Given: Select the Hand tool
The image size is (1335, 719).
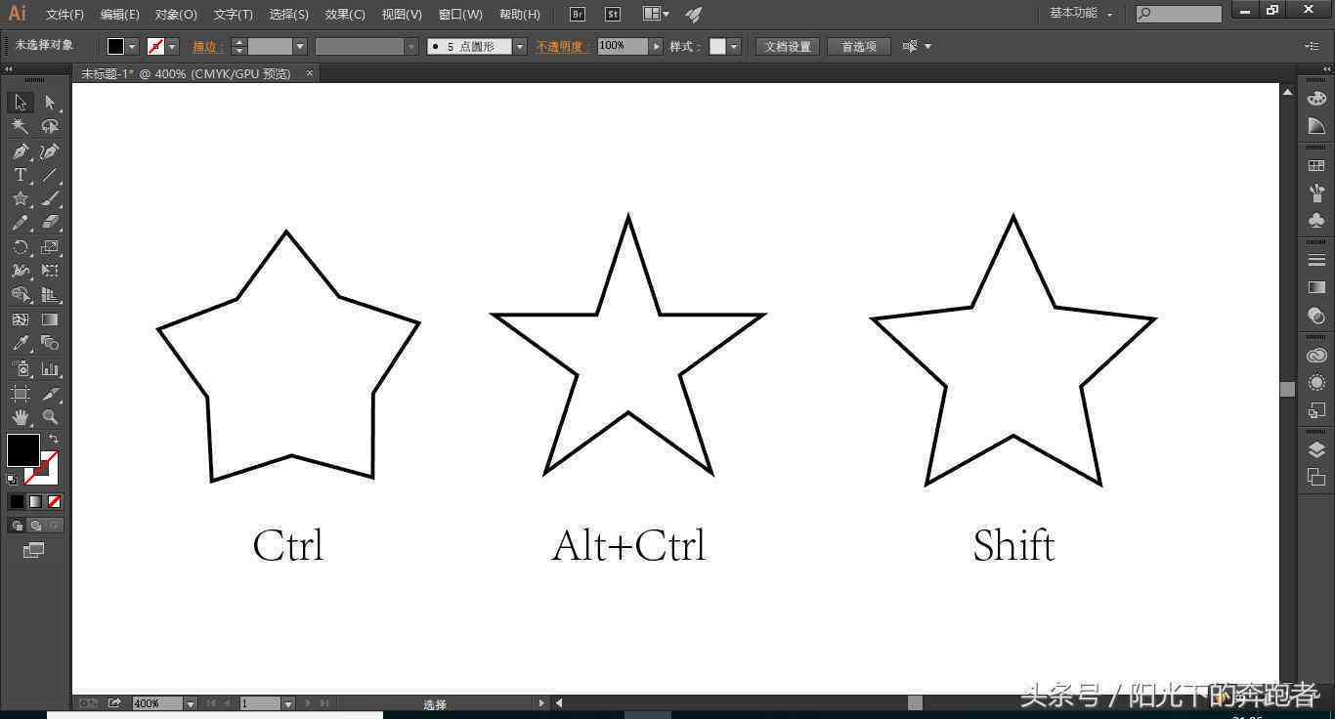Looking at the screenshot, I should pos(20,417).
